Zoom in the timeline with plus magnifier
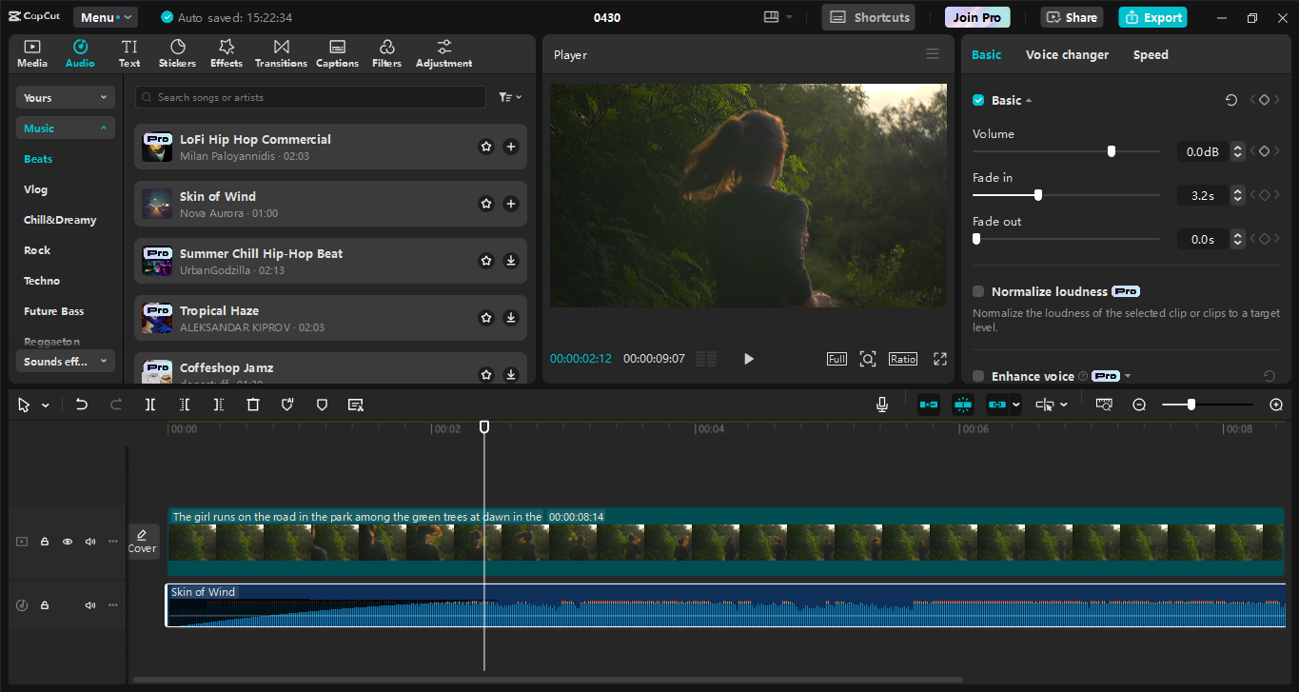Screen dimensions: 1299x692 pos(1276,405)
